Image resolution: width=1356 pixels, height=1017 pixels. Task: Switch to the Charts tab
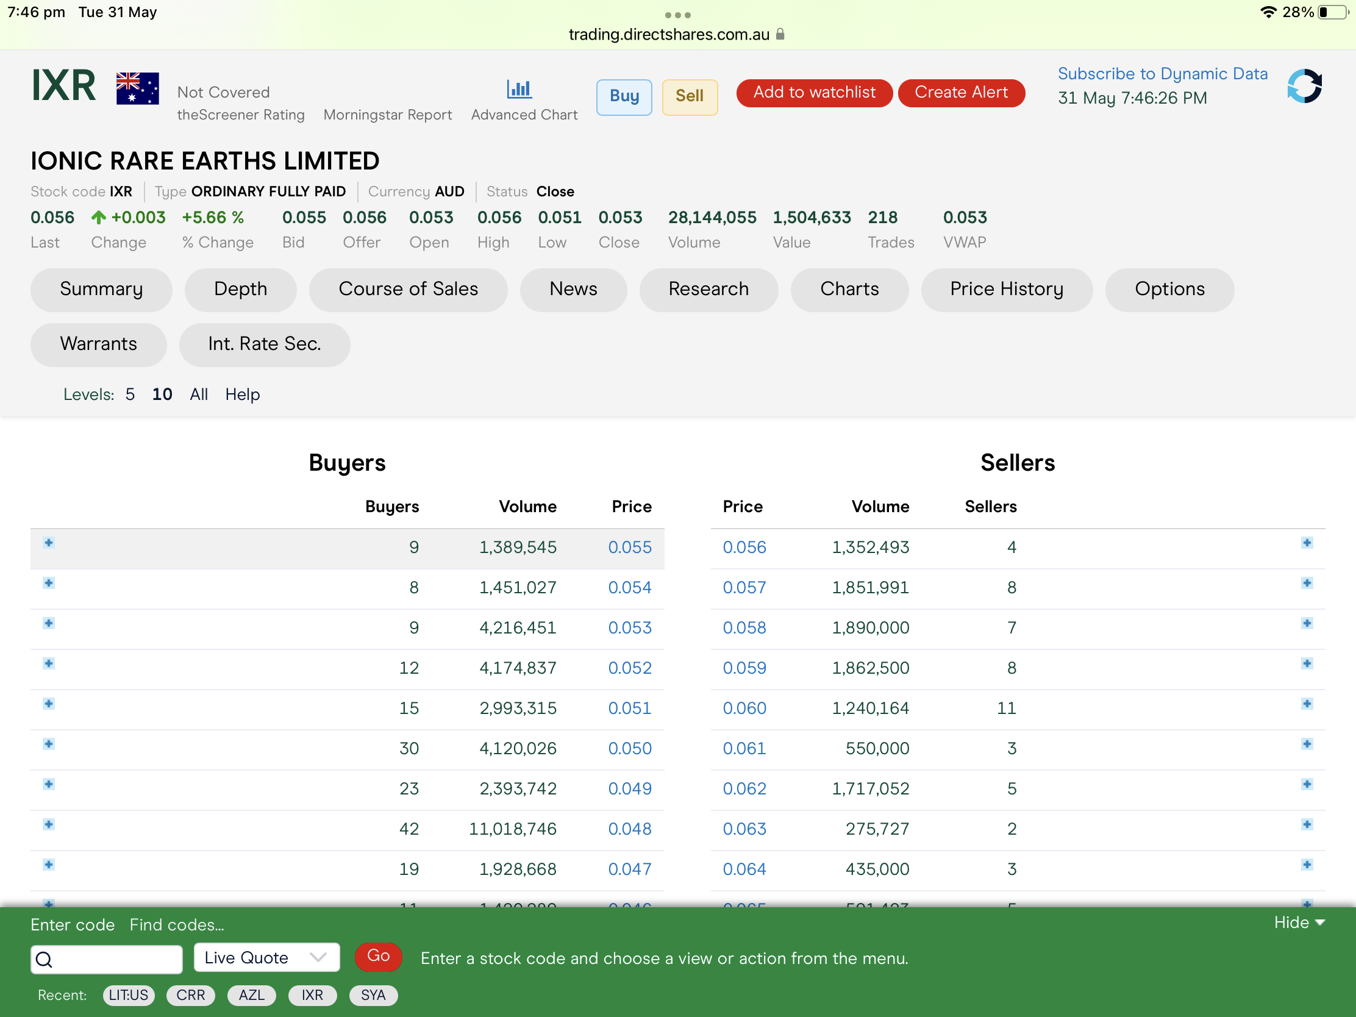pyautogui.click(x=850, y=290)
